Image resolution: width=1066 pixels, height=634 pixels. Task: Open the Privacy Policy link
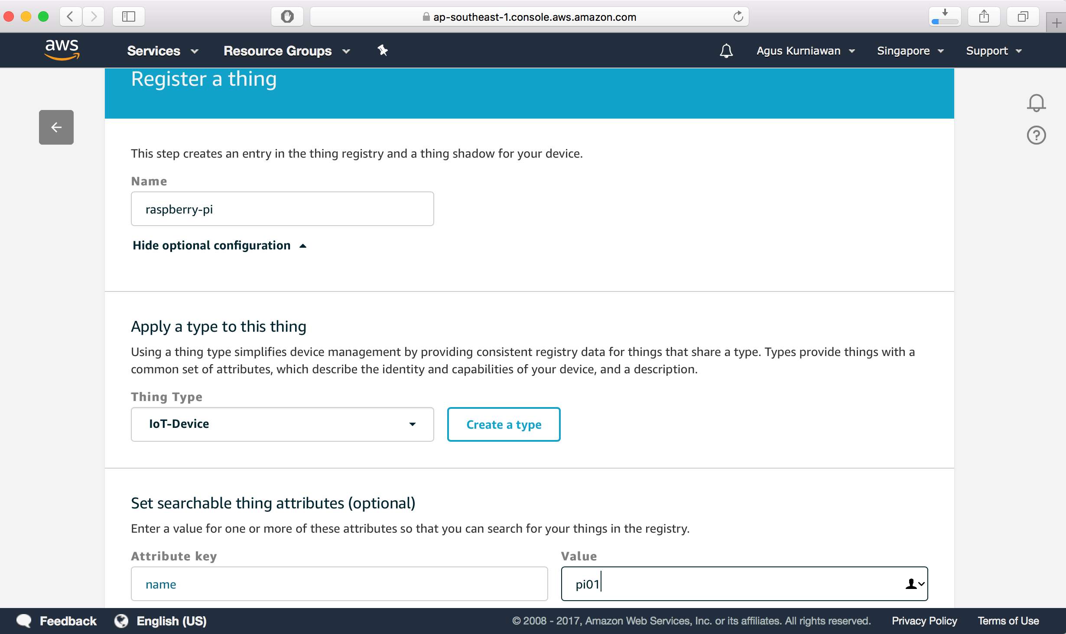[924, 621]
